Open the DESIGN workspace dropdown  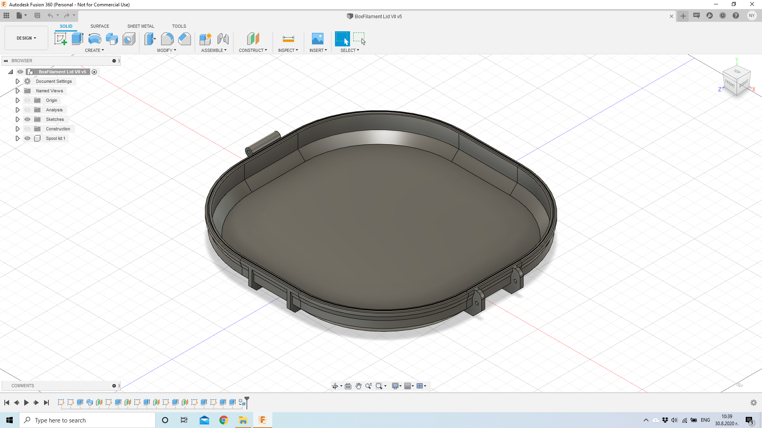[26, 38]
